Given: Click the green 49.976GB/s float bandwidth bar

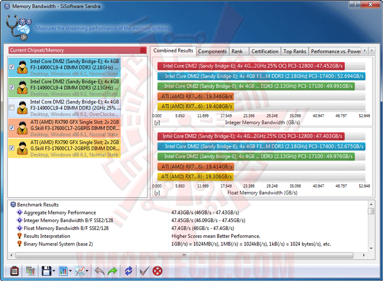Looking at the screenshot, I should pyautogui.click(x=256, y=156).
